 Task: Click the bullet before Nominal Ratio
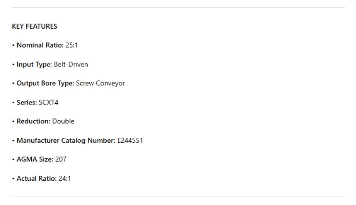(14, 46)
